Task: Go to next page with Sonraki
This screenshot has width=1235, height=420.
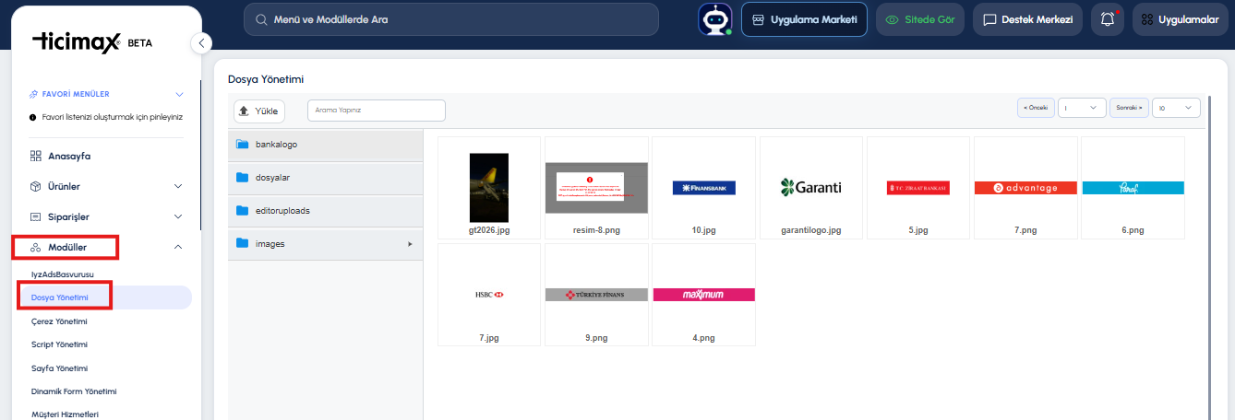Action: click(1129, 108)
